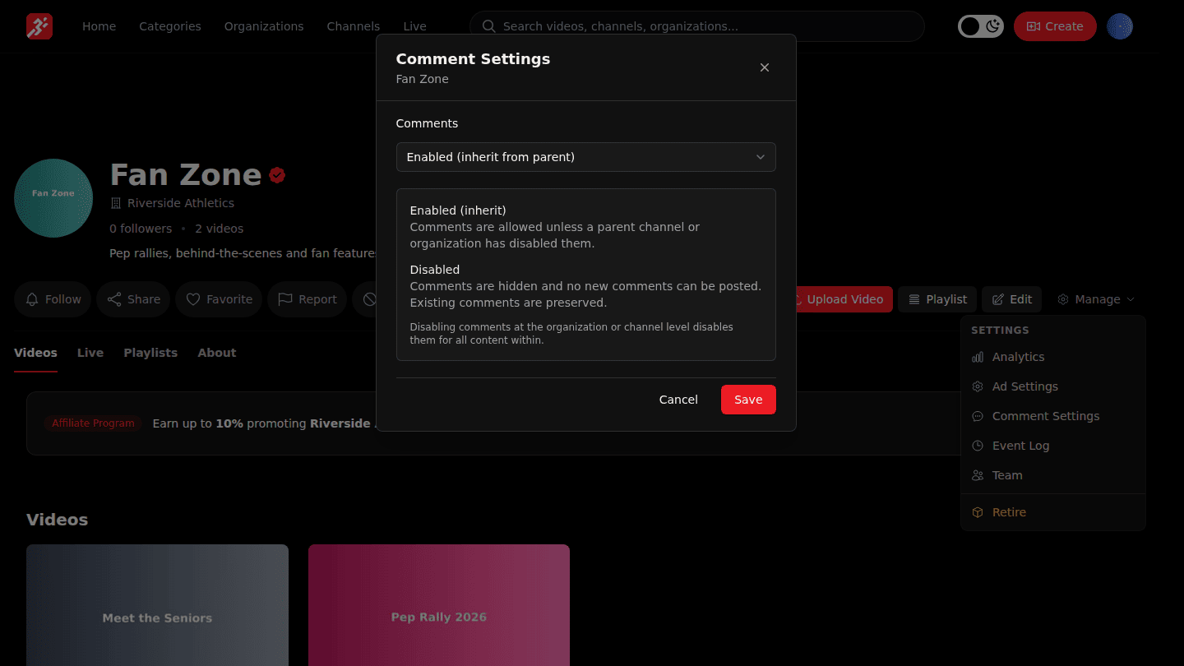
Task: Edit the Fan Zone channel
Action: coord(1011,299)
